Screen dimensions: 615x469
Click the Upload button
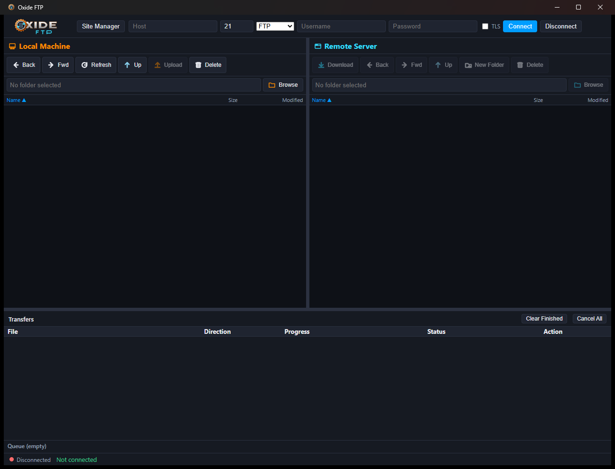168,65
